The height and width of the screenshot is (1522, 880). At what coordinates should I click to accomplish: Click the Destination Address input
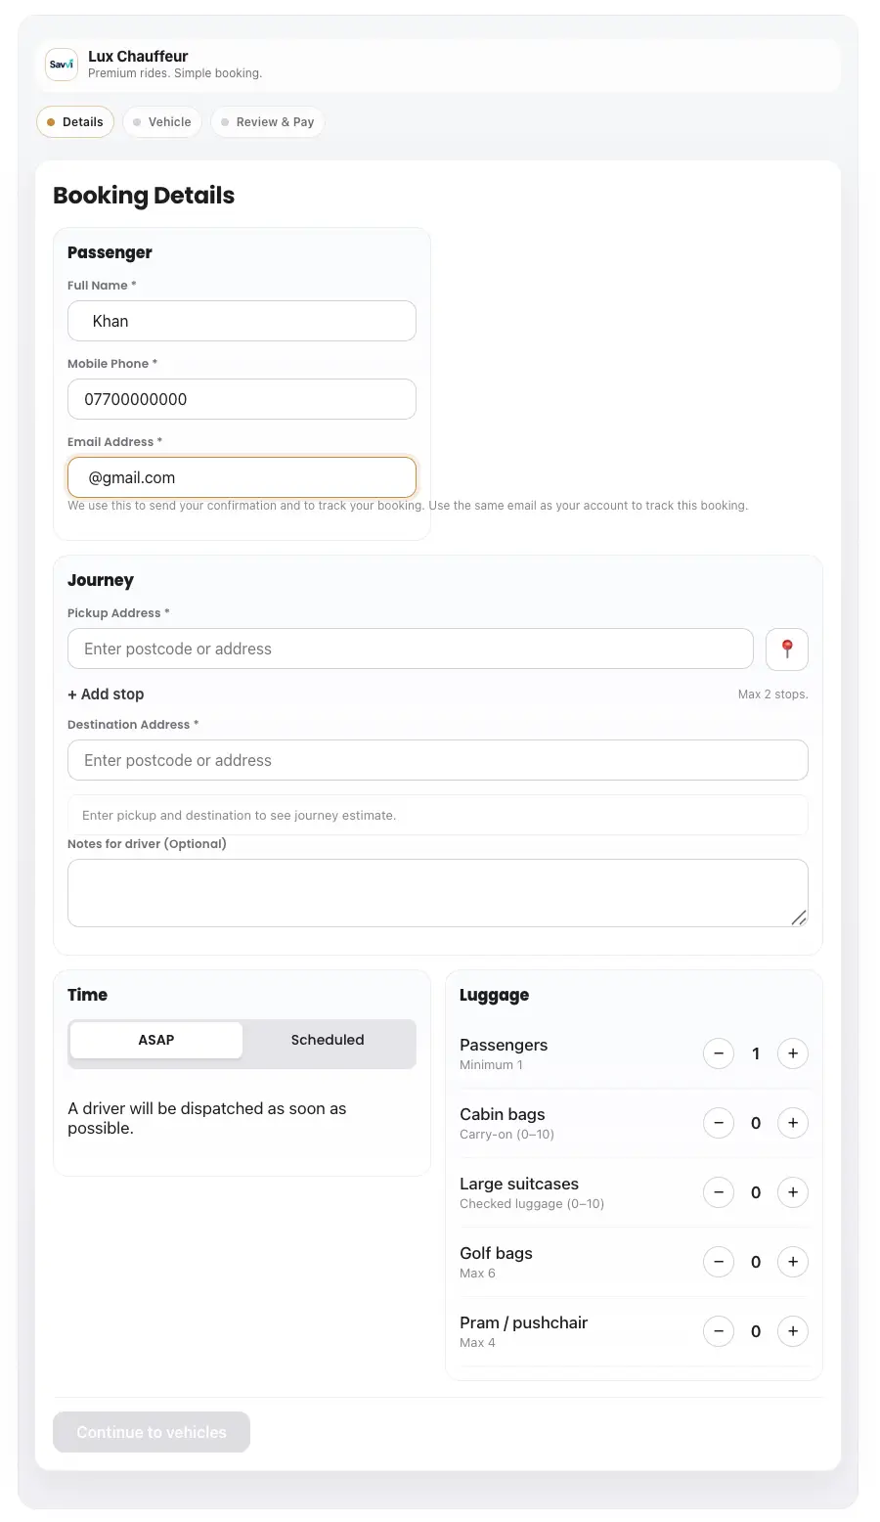(x=437, y=760)
